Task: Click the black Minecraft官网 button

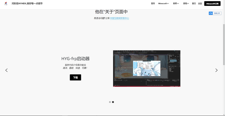Action: pyautogui.click(x=212, y=4)
